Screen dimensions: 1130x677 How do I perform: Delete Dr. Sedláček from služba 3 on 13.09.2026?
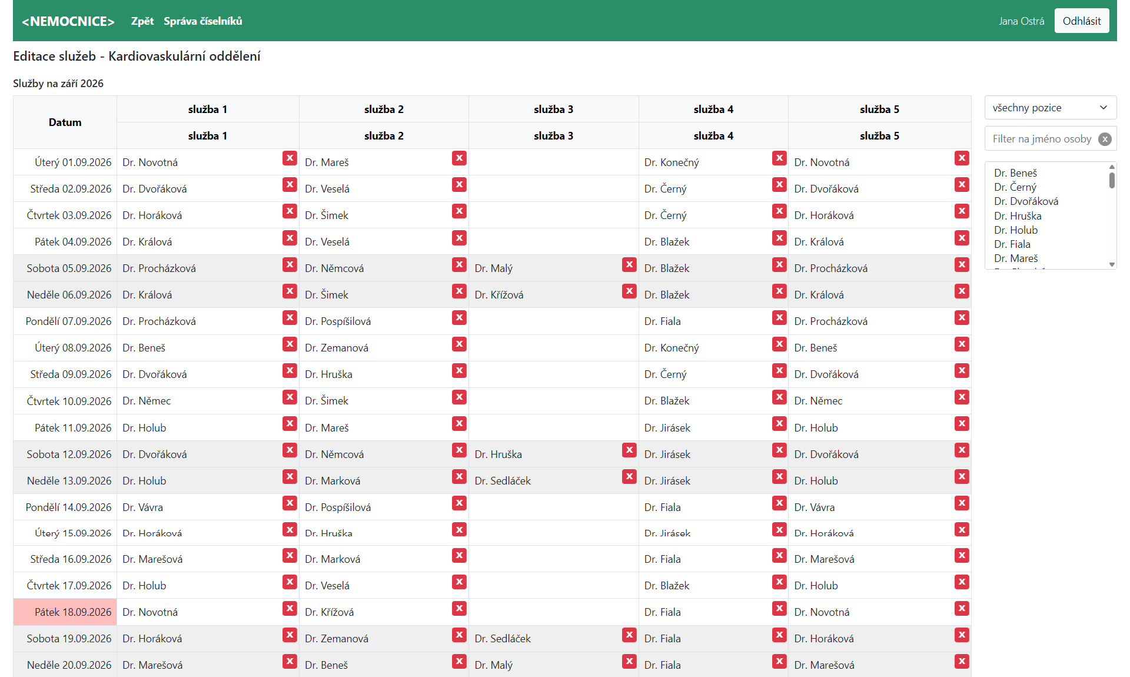tap(629, 477)
